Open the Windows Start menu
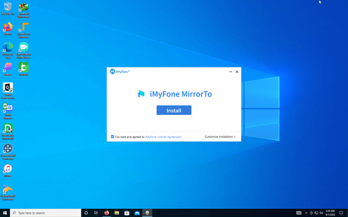 5,213
